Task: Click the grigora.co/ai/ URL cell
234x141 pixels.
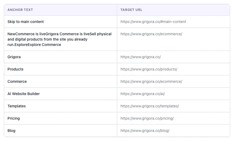Action: click(173, 94)
